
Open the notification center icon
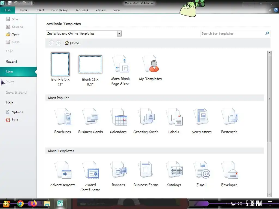(270, 204)
